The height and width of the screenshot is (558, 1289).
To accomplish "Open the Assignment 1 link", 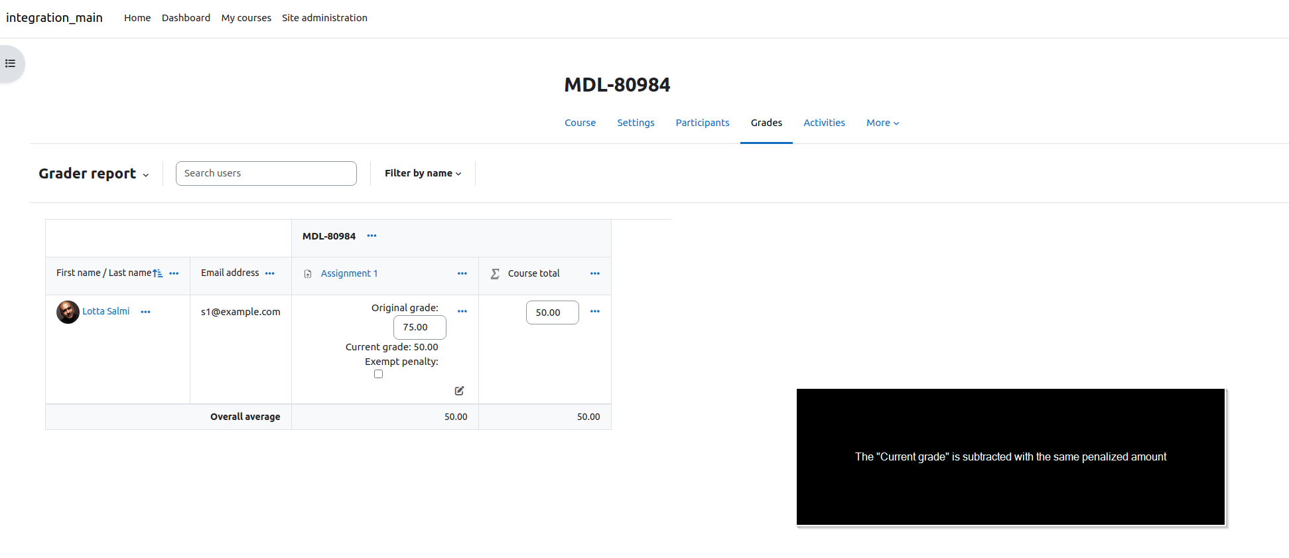I will (349, 273).
